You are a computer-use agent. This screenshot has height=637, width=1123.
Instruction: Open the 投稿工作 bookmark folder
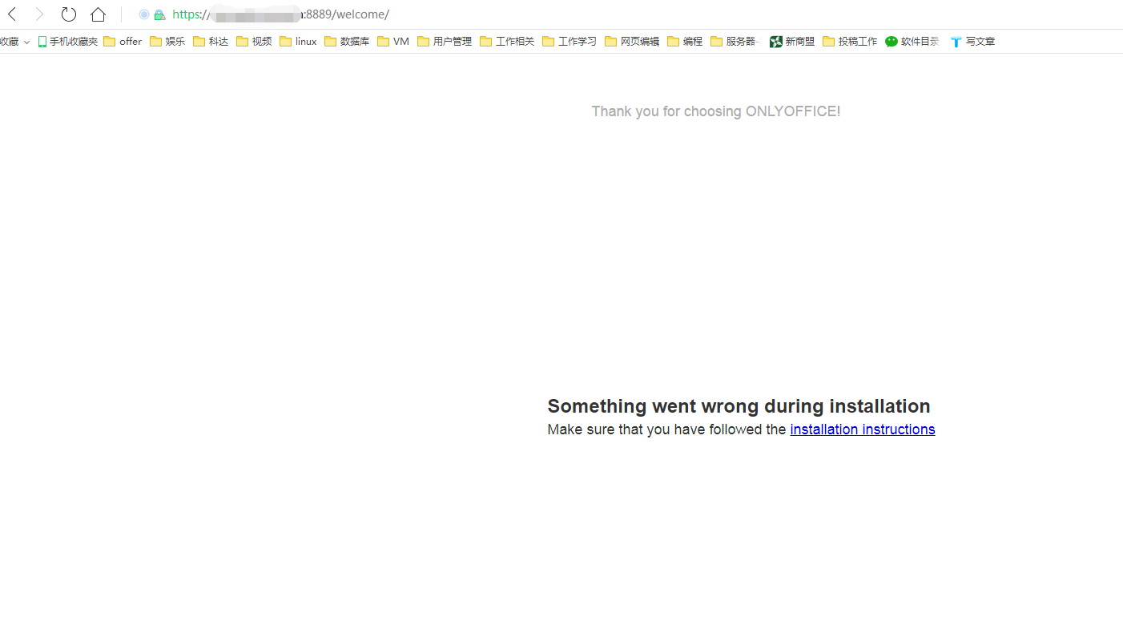(850, 42)
